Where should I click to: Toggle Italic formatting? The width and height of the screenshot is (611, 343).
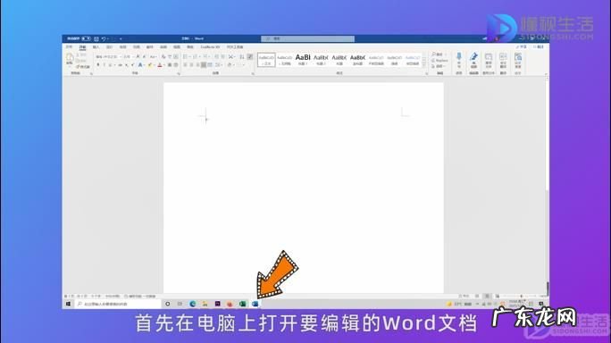(x=104, y=65)
